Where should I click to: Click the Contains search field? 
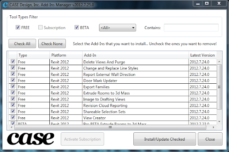(x=191, y=28)
